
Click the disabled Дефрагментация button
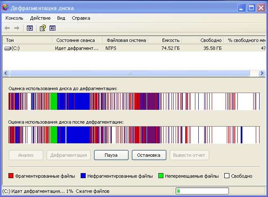[x=68, y=155]
